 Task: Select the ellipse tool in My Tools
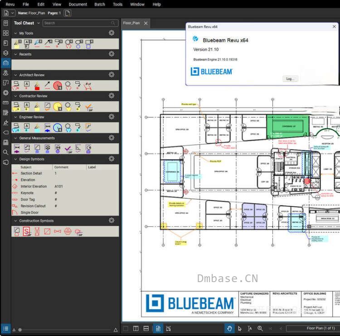point(79,43)
